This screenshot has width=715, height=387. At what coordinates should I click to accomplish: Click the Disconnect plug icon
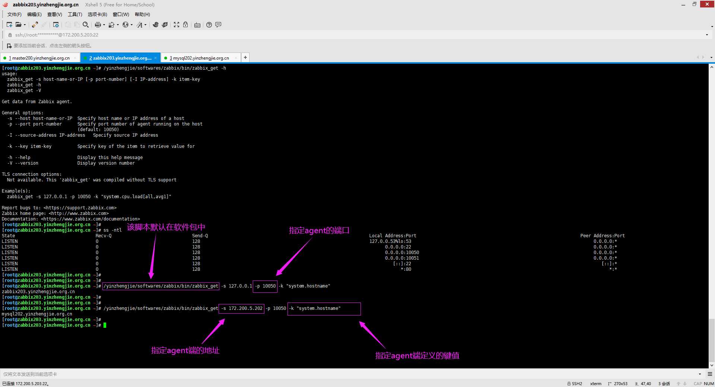(x=35, y=25)
